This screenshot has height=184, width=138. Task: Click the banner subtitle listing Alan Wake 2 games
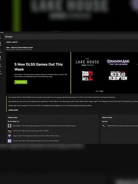click(41, 75)
